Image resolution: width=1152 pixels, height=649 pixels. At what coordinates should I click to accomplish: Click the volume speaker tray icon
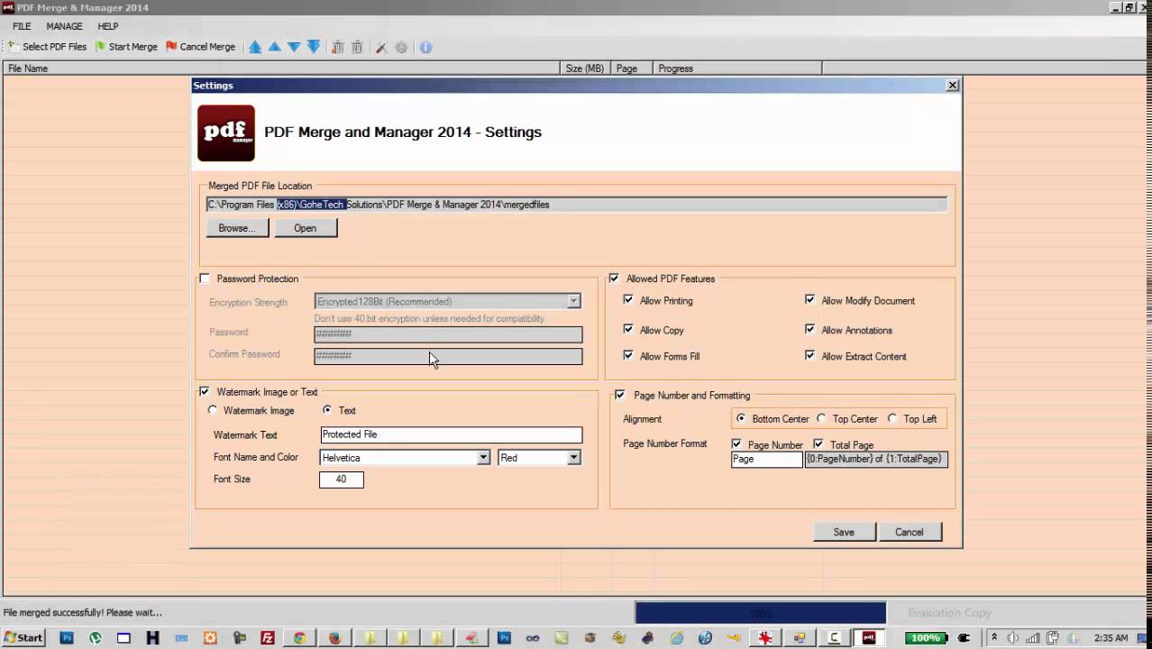(x=1011, y=638)
